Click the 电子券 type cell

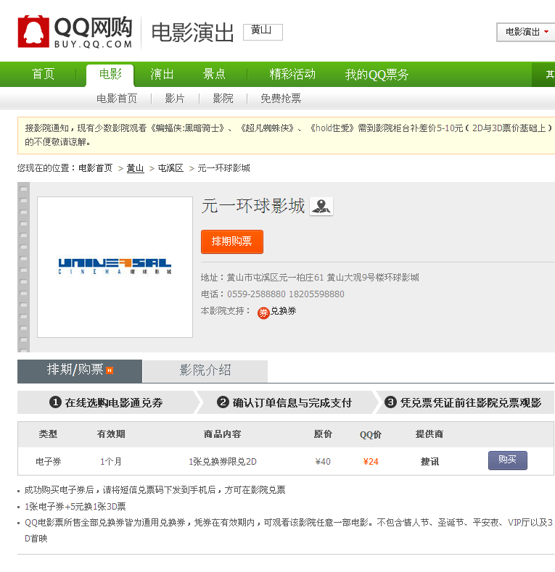pyautogui.click(x=48, y=462)
